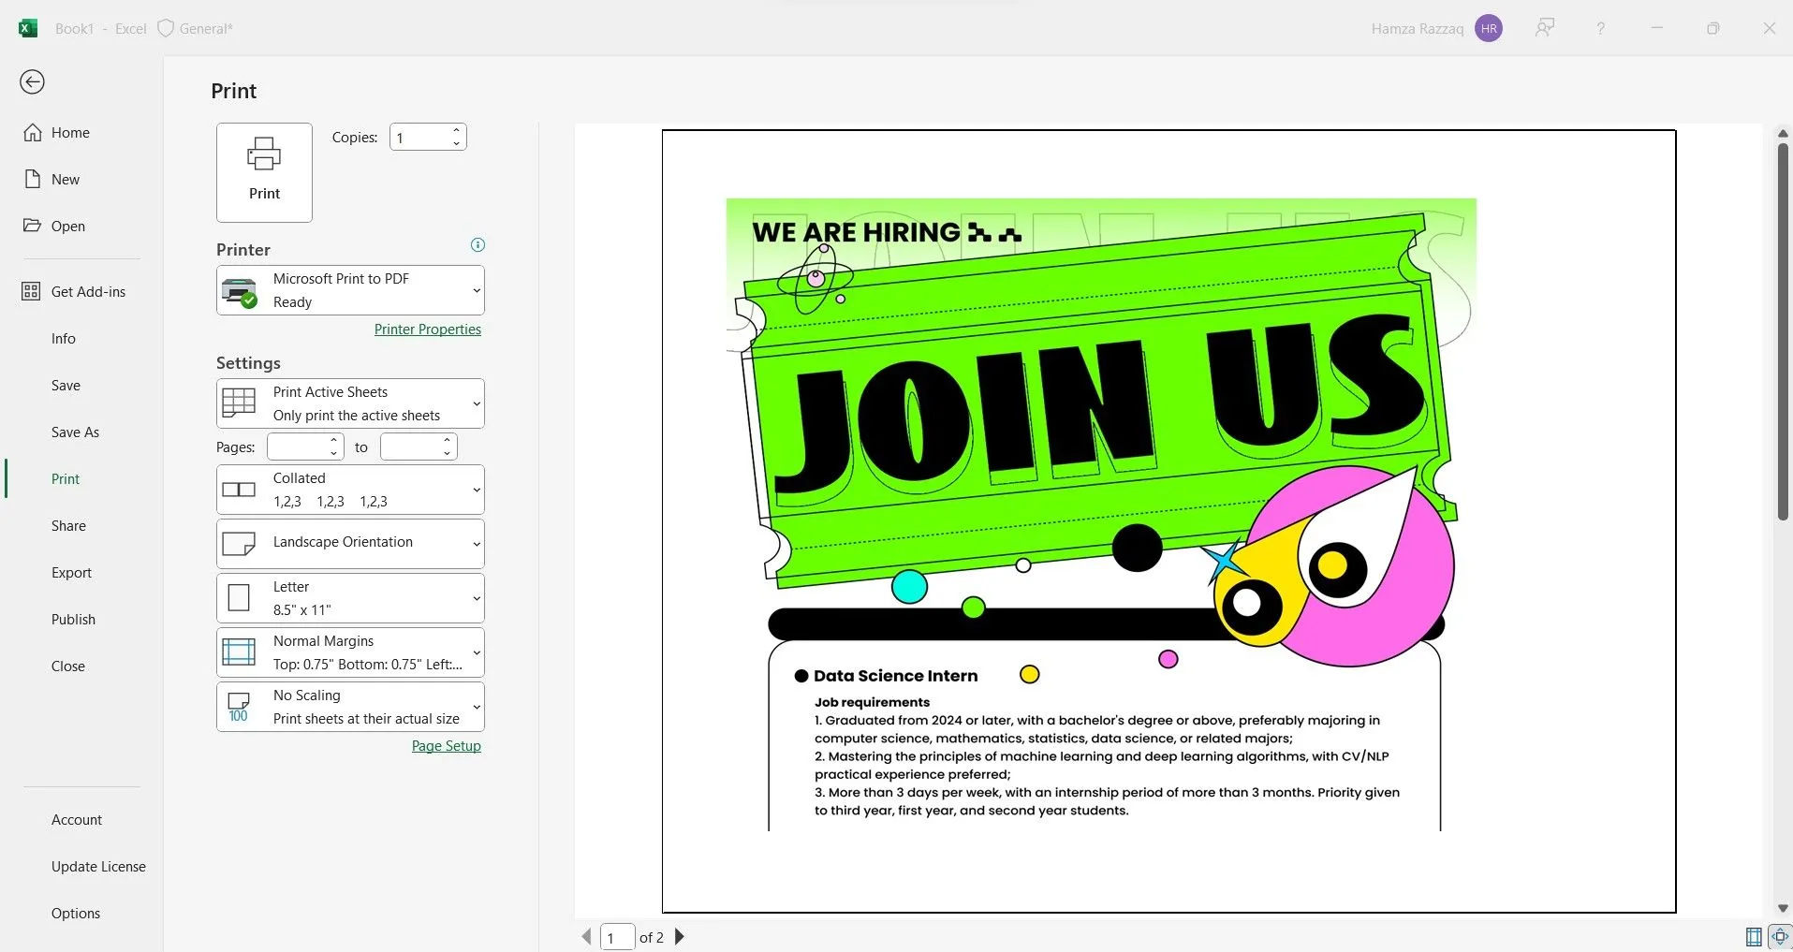Open the help question mark

point(1601,28)
